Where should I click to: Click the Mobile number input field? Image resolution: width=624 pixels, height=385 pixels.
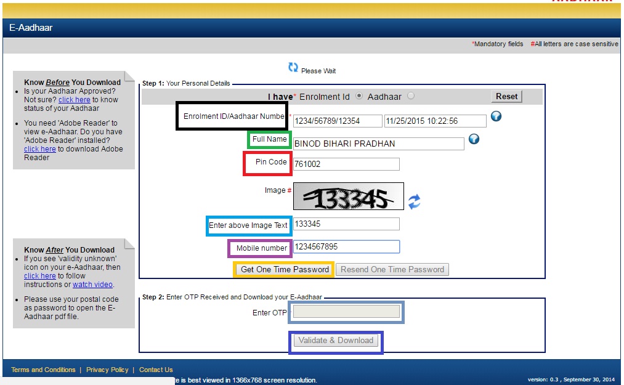pyautogui.click(x=345, y=246)
